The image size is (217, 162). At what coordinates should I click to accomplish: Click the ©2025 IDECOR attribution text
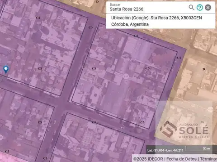148,159
